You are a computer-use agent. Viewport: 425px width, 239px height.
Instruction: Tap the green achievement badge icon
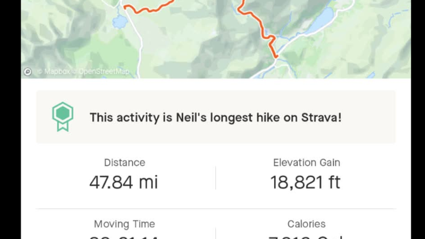63,116
